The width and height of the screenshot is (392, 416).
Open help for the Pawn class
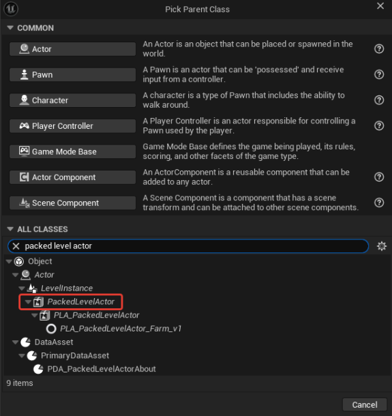(379, 74)
